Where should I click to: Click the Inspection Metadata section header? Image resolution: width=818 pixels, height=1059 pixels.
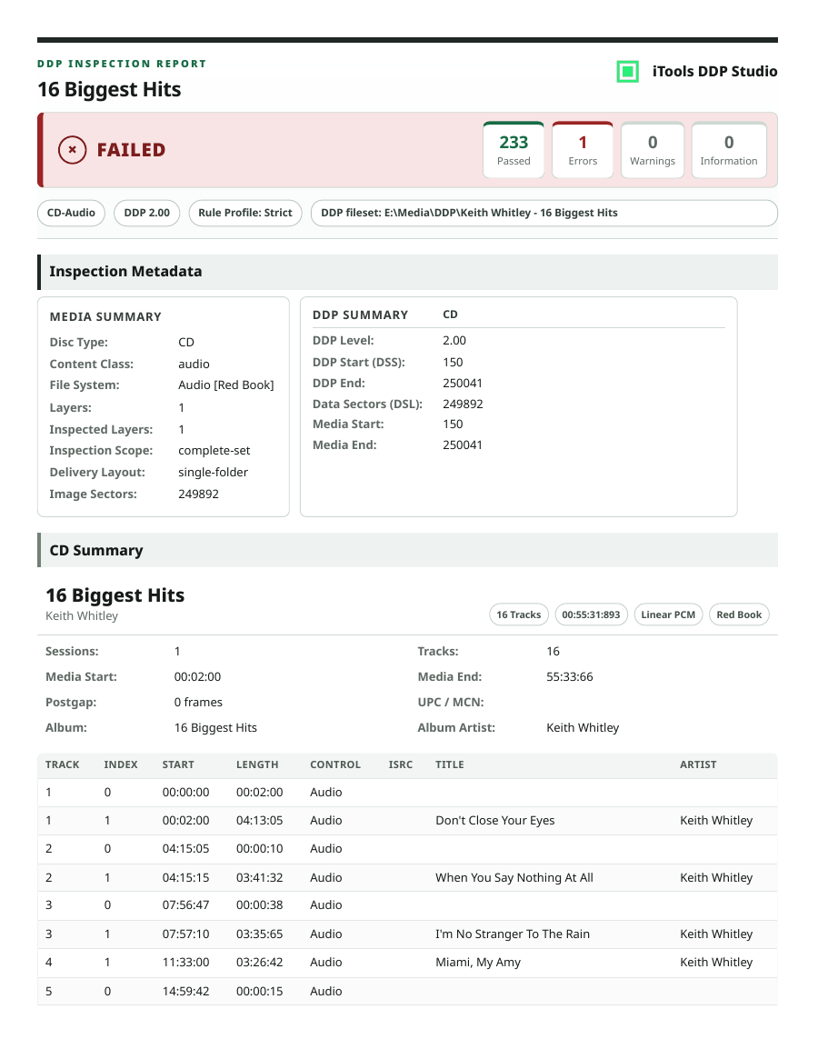click(x=407, y=272)
